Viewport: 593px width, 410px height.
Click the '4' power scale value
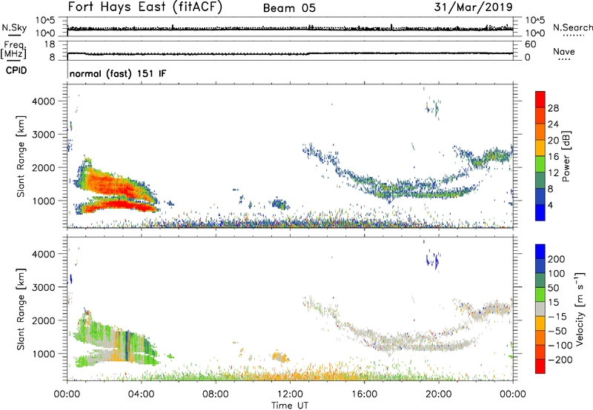pyautogui.click(x=551, y=205)
